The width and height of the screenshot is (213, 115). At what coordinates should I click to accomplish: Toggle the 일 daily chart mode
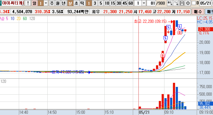pos(35,3)
